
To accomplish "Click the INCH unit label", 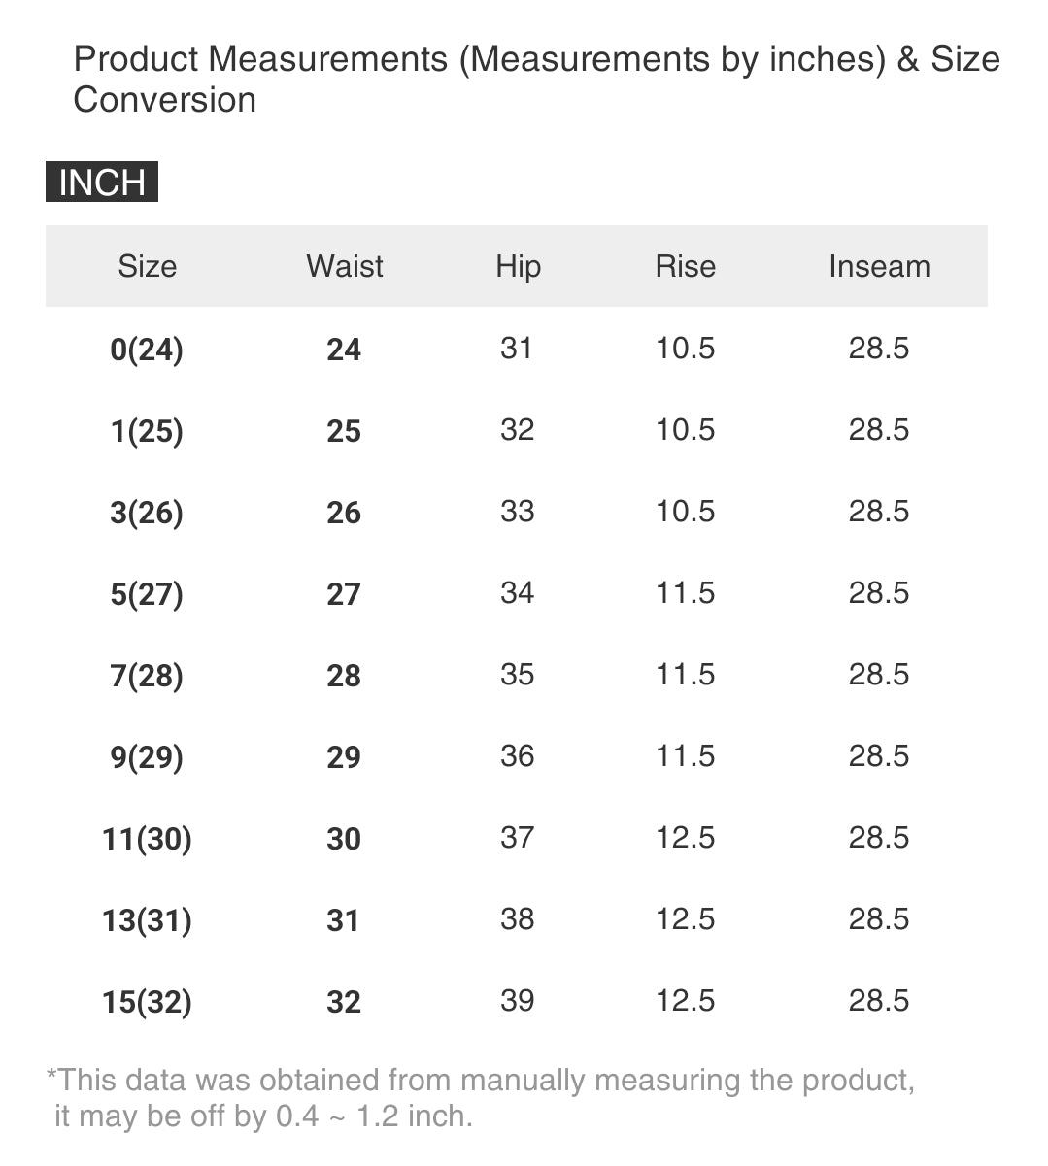I will coord(102,183).
